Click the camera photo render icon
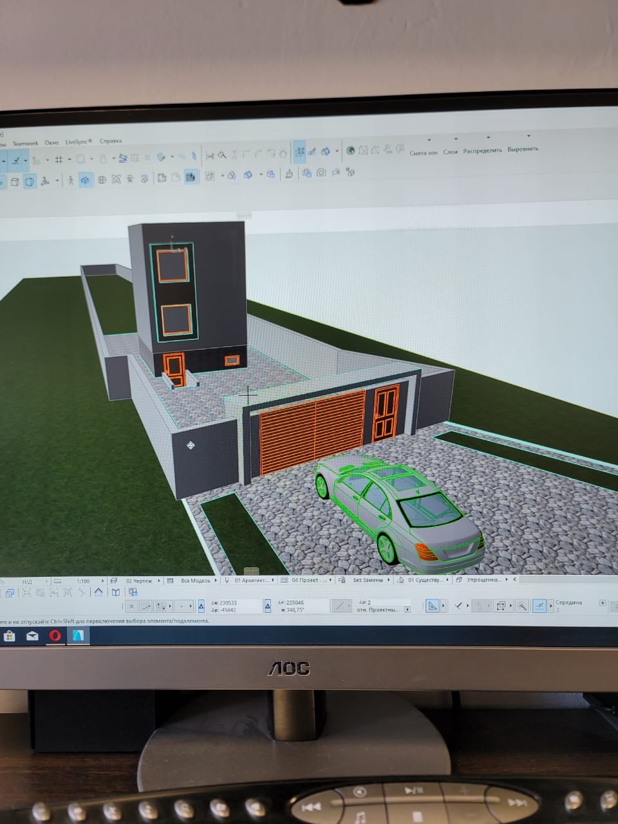 click(321, 173)
